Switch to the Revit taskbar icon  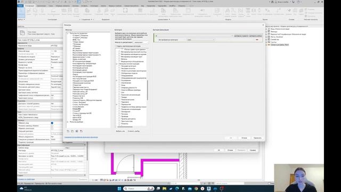(x=209, y=188)
